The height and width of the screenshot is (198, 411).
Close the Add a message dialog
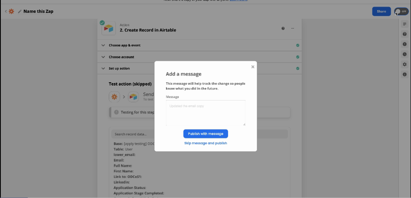point(253,67)
